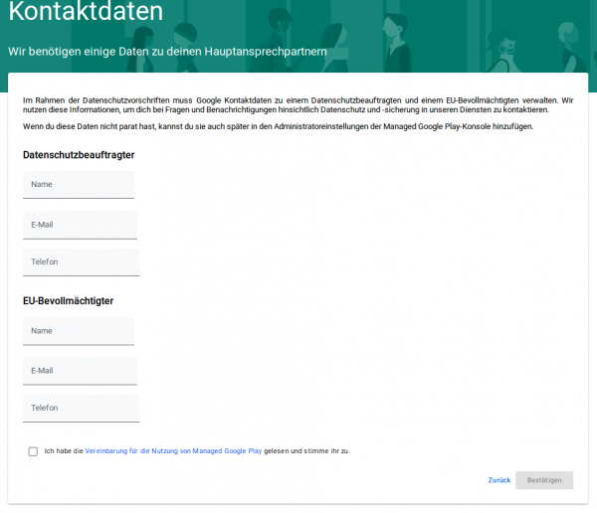Screen dimensions: 597x513
Task: Open the Vereinbarung für Managed Google Play link
Action: coord(173,450)
